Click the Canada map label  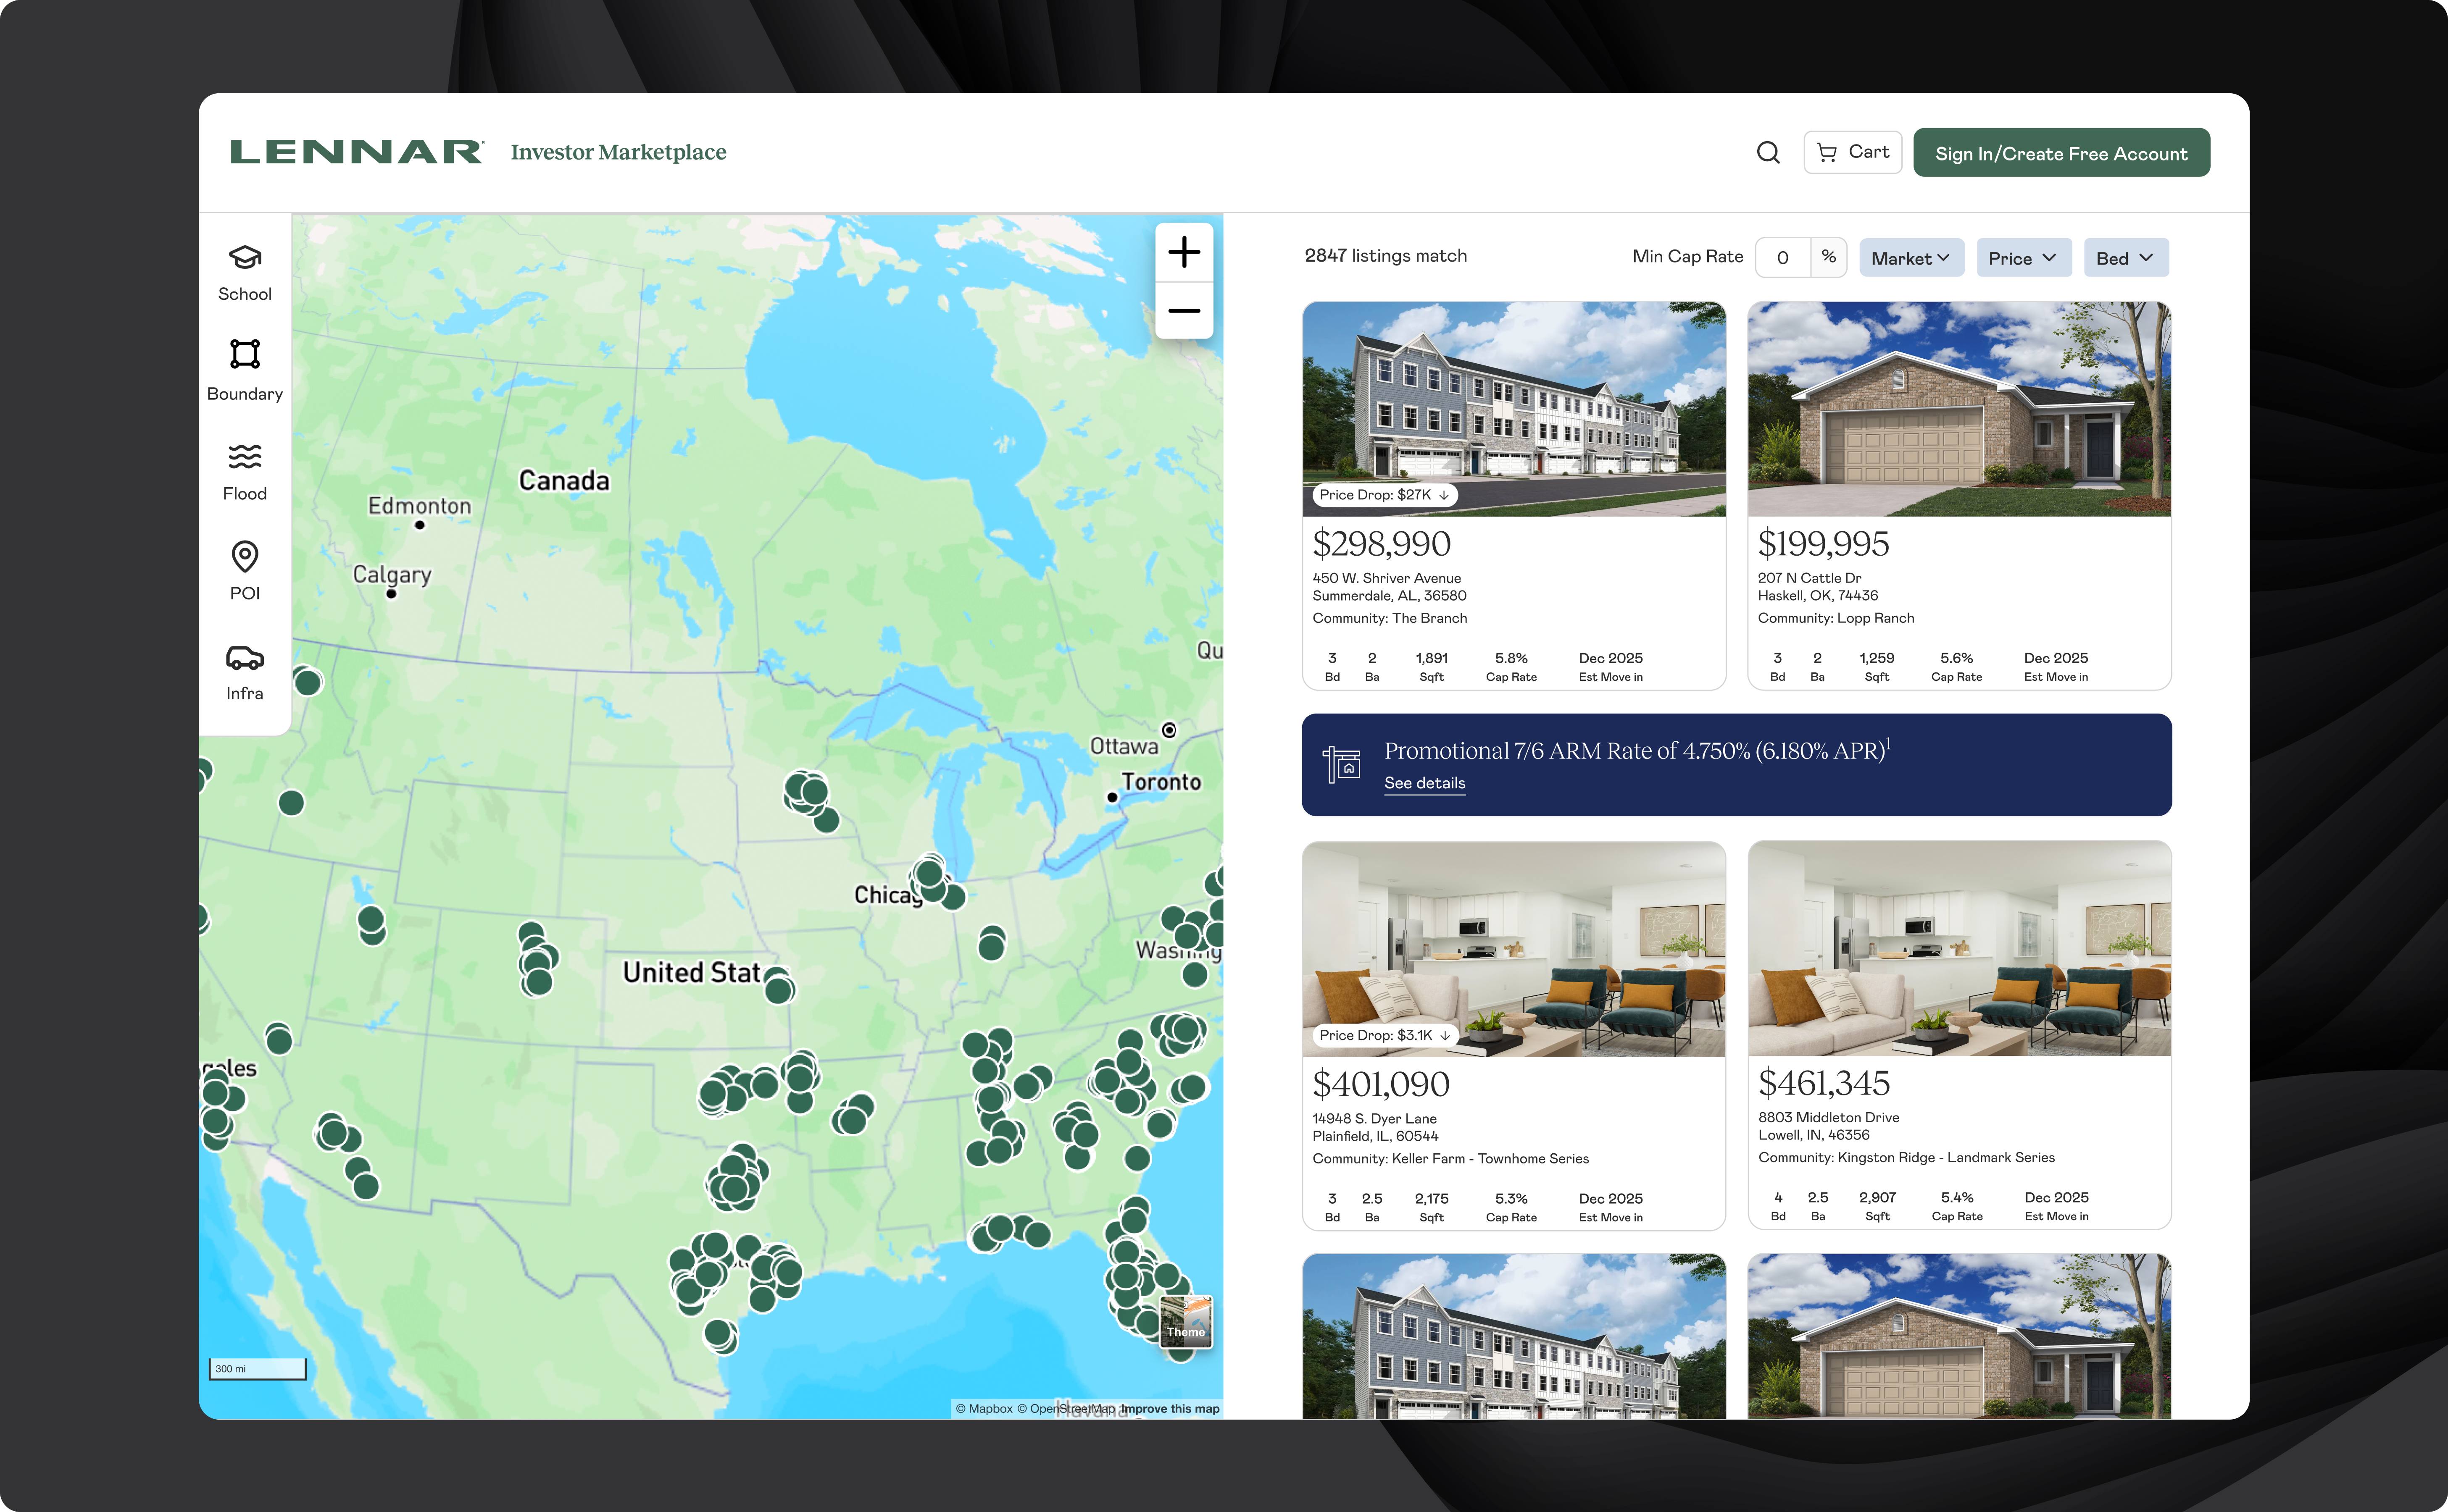[564, 481]
